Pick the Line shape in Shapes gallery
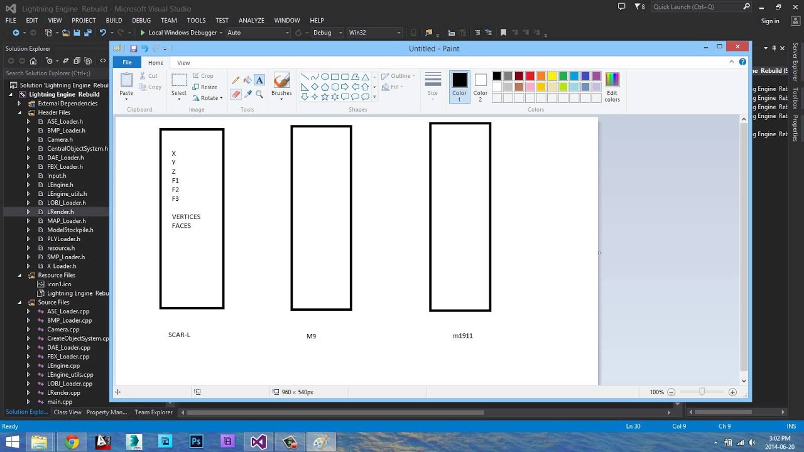The width and height of the screenshot is (804, 452). 305,77
